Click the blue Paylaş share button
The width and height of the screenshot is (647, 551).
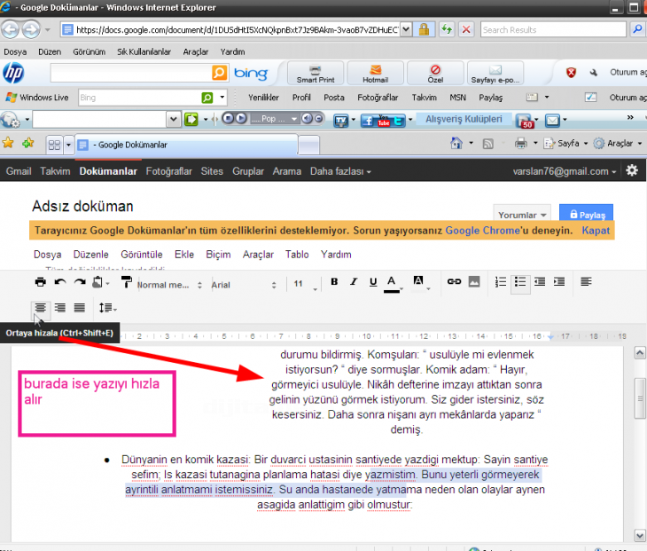(587, 215)
